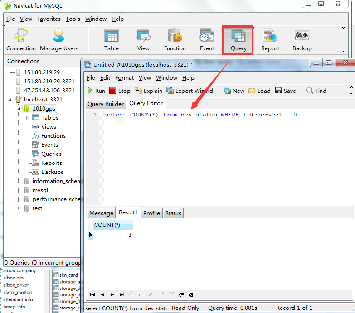Switch to Profile tab

point(151,213)
